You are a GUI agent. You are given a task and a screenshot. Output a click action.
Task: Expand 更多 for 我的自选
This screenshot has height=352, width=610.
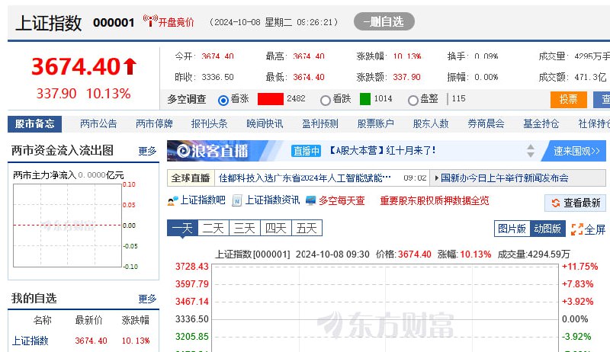tap(147, 299)
